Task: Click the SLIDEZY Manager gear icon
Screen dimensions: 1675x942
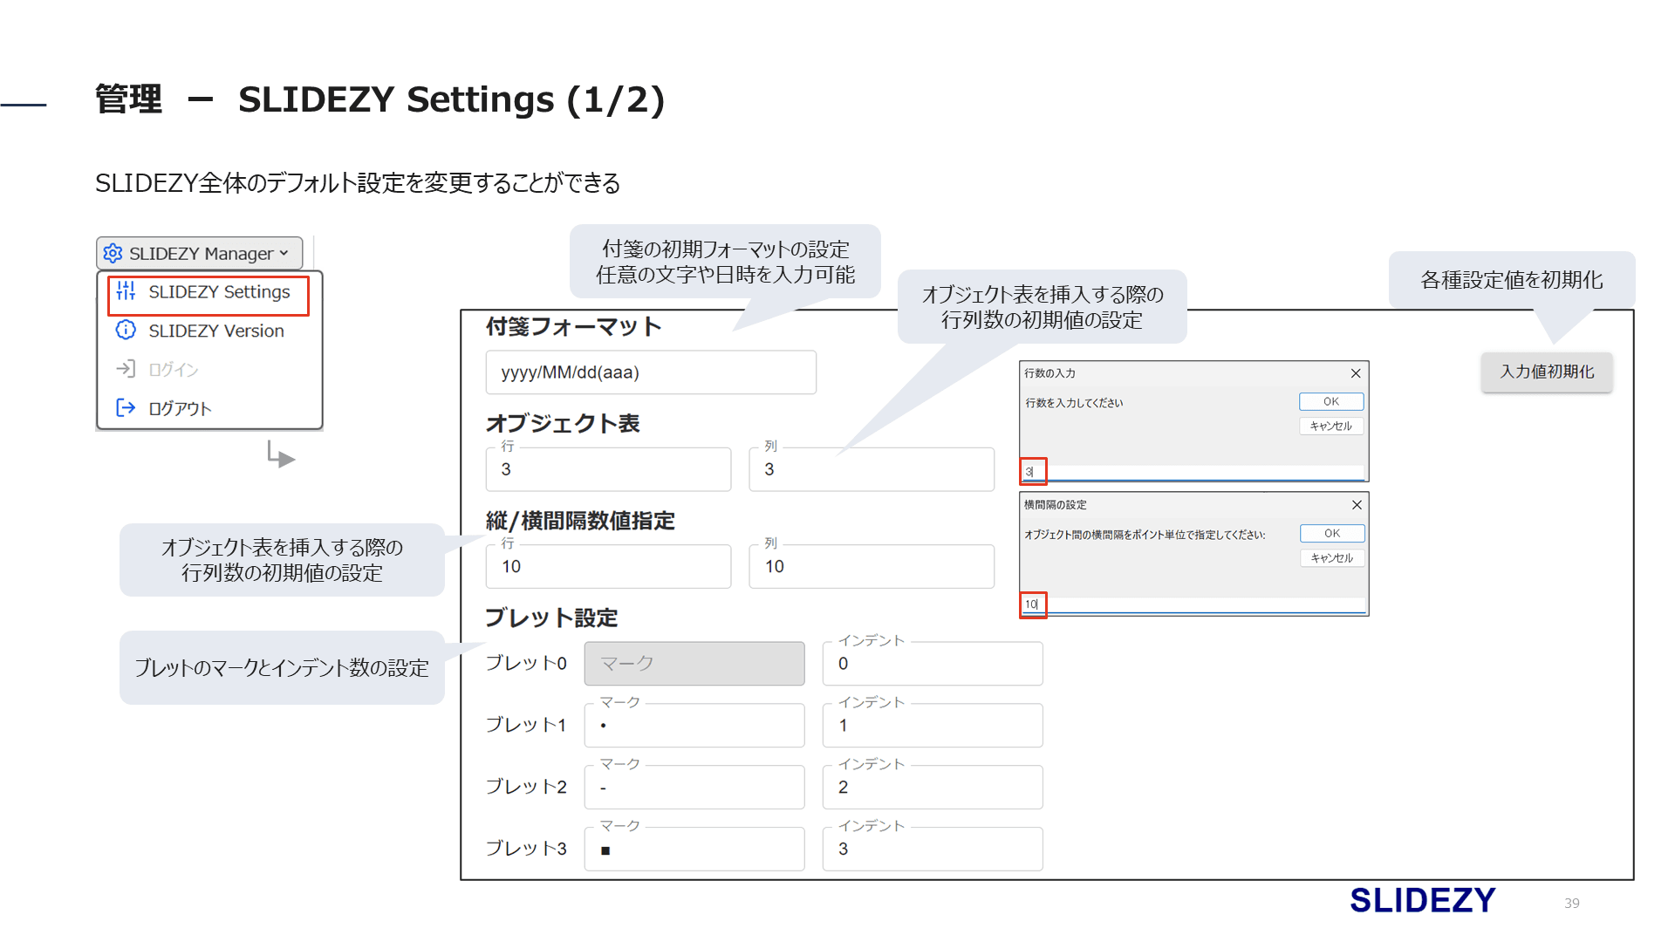Action: coord(113,253)
